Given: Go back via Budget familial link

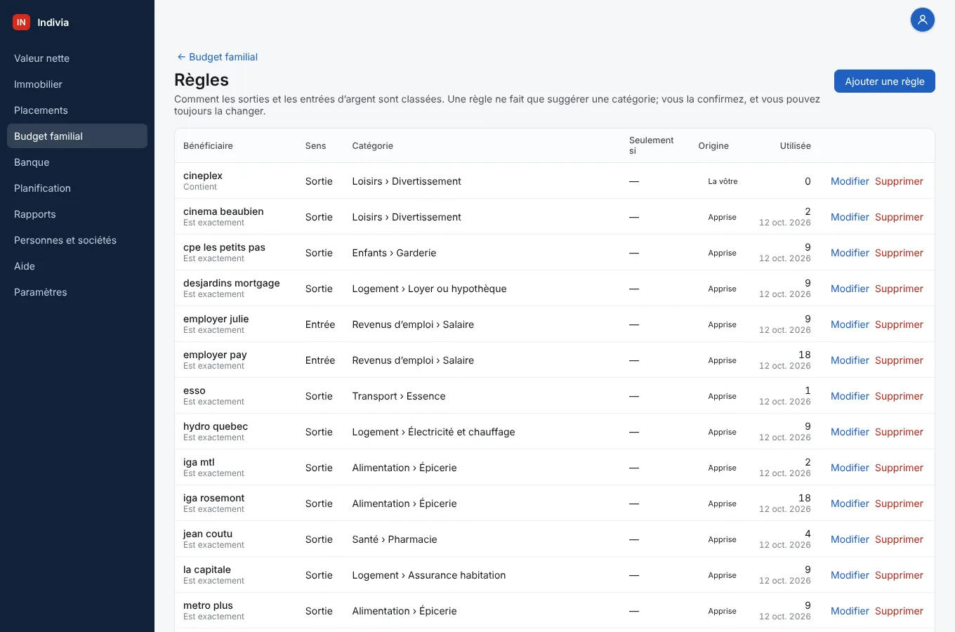Looking at the screenshot, I should [x=217, y=57].
